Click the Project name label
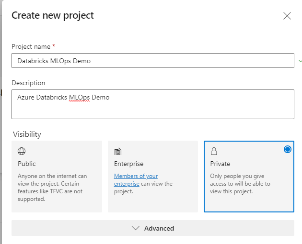 pos(31,46)
